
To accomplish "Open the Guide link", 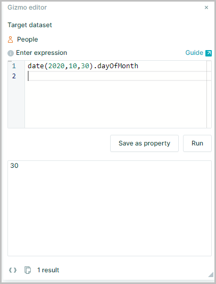I will tap(194, 53).
